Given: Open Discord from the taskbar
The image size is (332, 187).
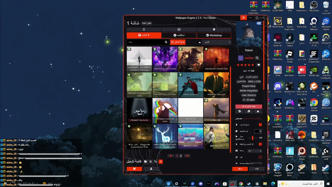Looking at the screenshot, I should coord(200,184).
